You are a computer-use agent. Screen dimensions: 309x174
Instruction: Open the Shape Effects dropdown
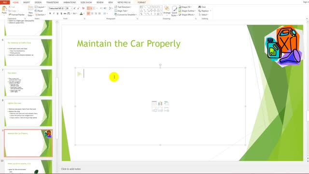click(187, 15)
